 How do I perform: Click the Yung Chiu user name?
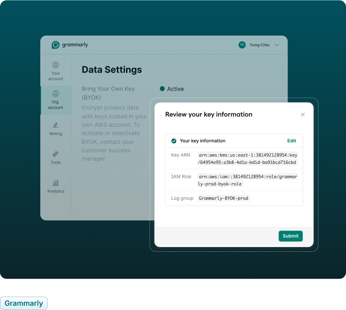tap(259, 45)
